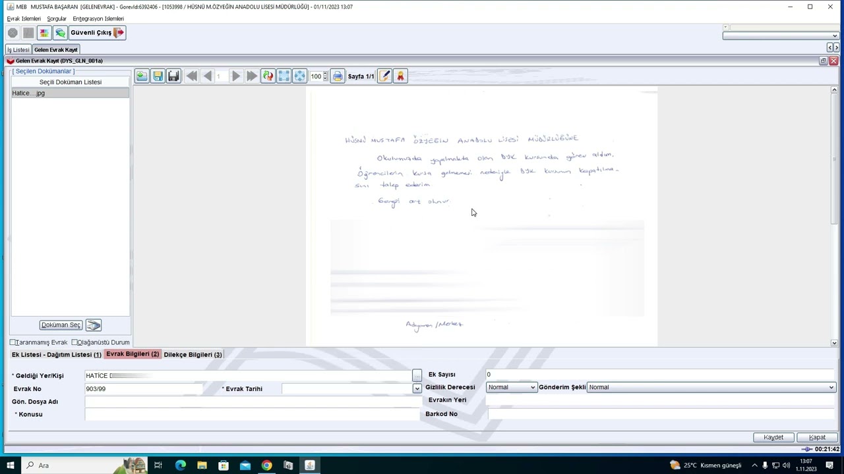This screenshot has height=474, width=844.
Task: Click the document viewer vertical scrollbar
Action: coord(834,216)
